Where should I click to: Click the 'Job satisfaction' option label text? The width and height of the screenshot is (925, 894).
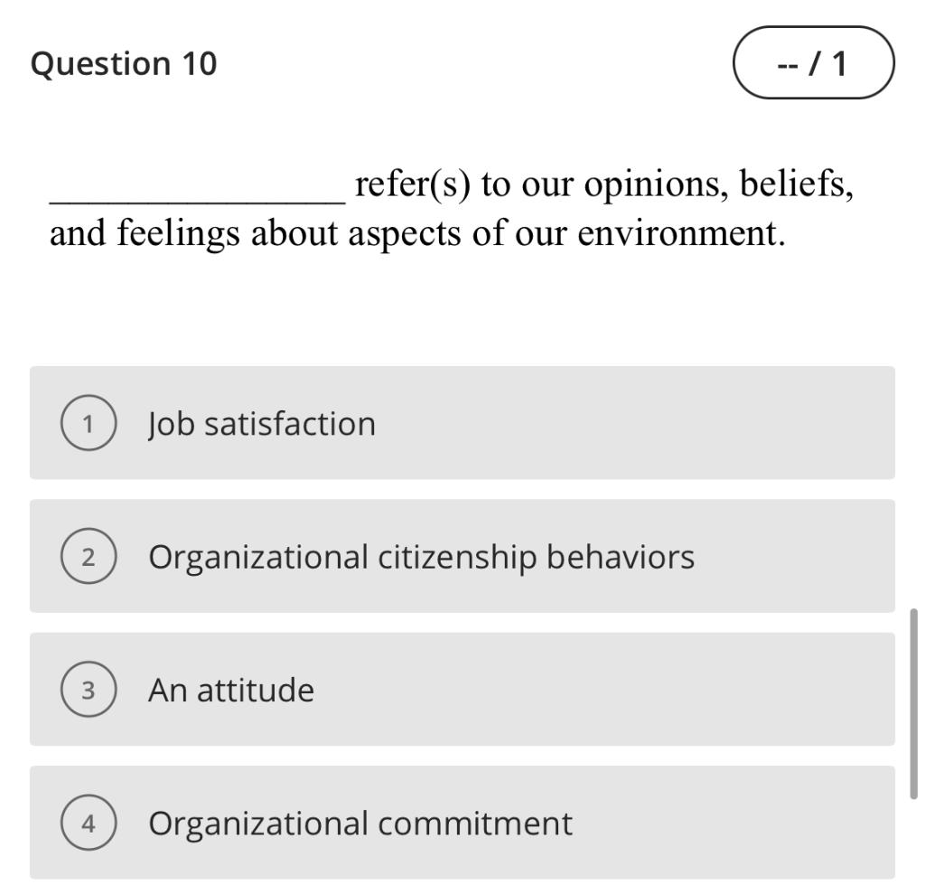pos(262,422)
